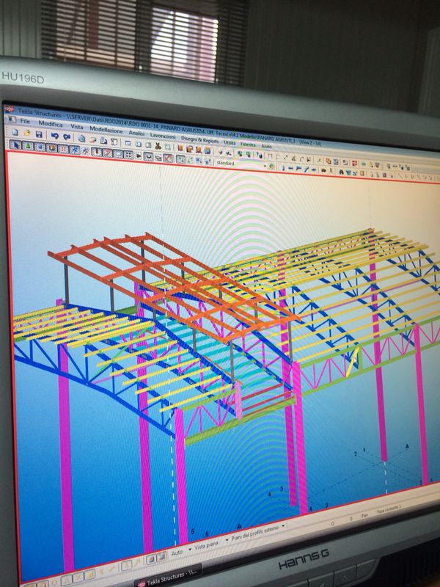Screen dimensions: 440x587
Task: Click the double-arrow icon right of beam tools
Action: 323,170
